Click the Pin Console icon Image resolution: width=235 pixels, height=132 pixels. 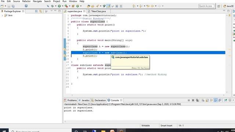point(225,100)
